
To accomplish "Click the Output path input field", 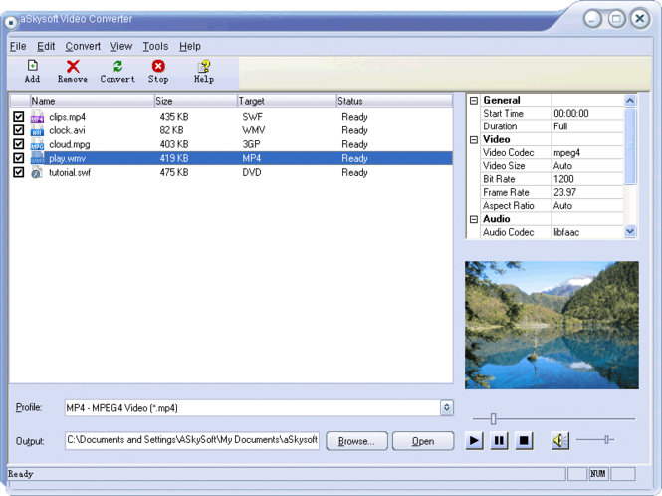I will tap(192, 440).
